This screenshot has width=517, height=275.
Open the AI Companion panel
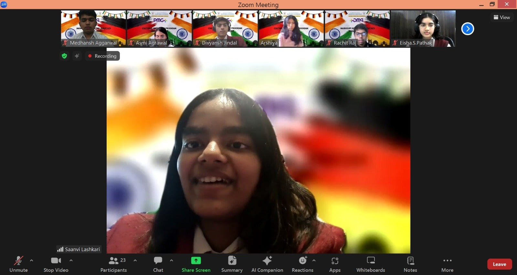pyautogui.click(x=267, y=264)
